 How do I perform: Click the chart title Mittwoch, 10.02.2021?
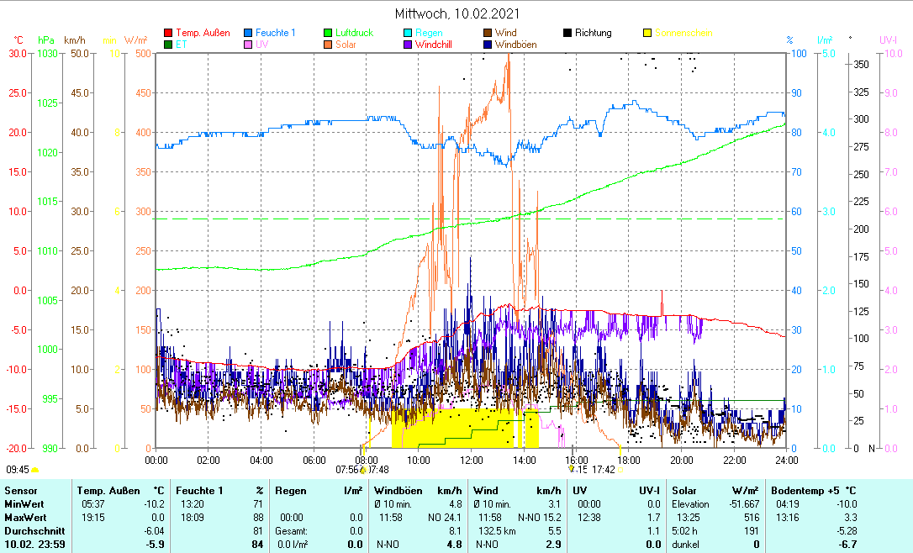(x=456, y=13)
